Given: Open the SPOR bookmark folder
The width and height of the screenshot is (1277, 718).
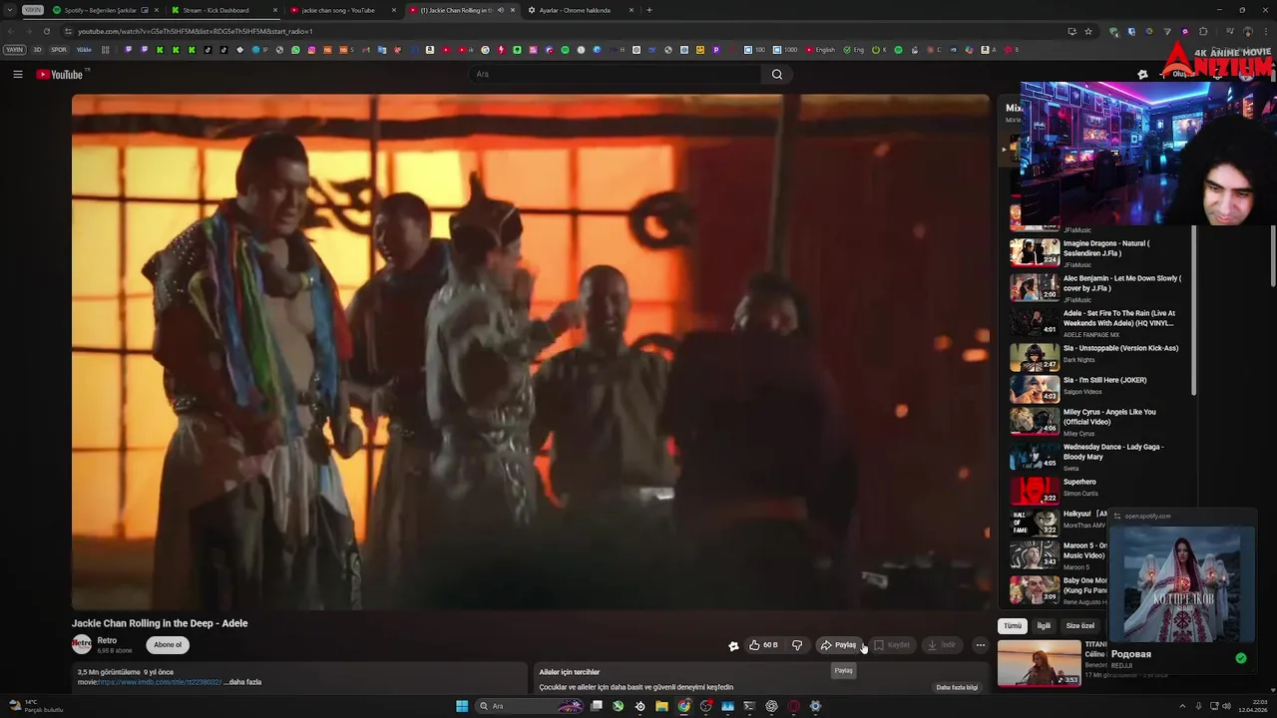Looking at the screenshot, I should (x=59, y=50).
